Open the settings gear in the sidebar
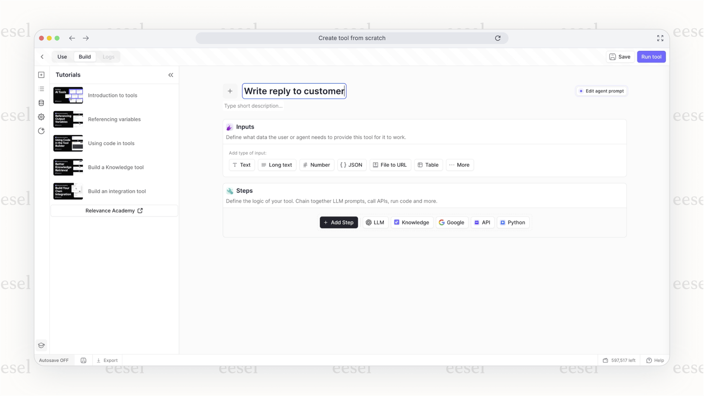Image resolution: width=704 pixels, height=396 pixels. click(x=41, y=117)
